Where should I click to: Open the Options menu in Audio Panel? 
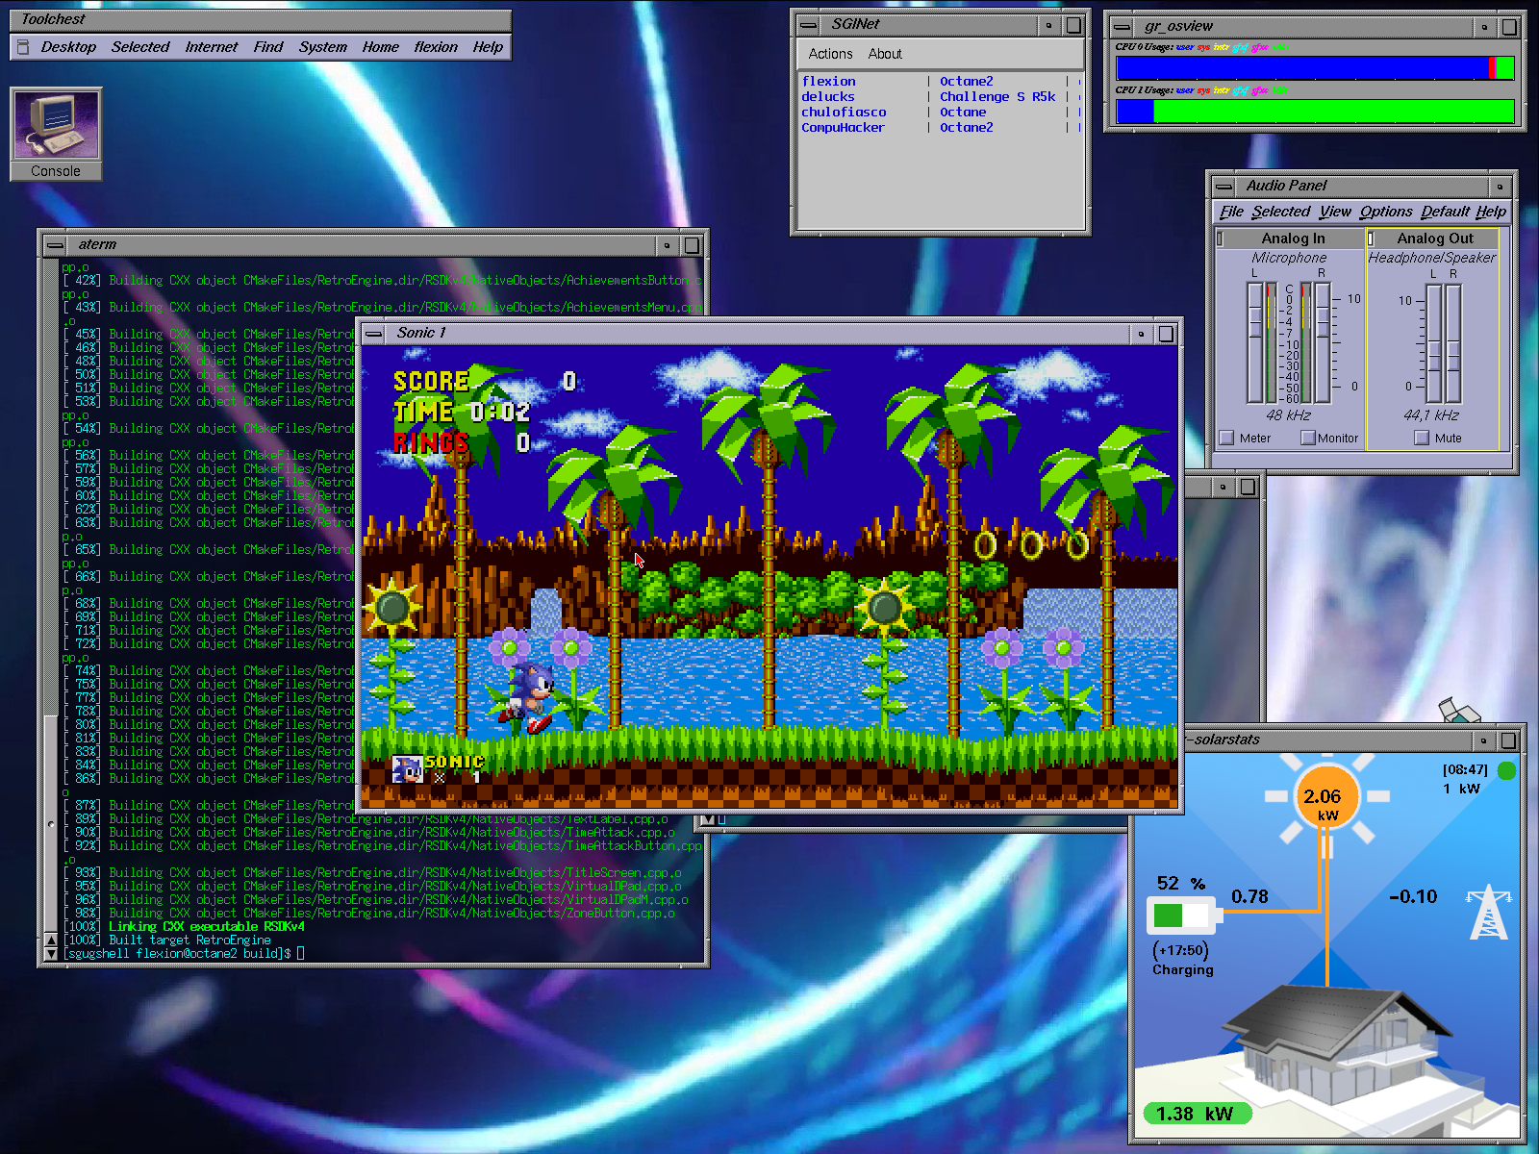[x=1386, y=212]
